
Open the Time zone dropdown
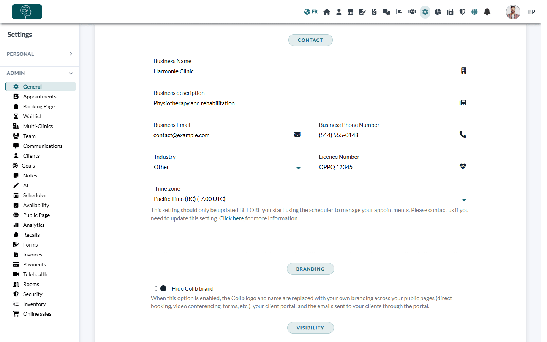click(310, 199)
